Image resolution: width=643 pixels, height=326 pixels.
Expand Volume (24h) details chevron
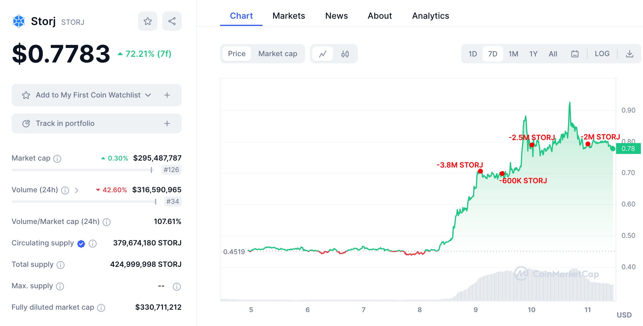click(x=77, y=190)
